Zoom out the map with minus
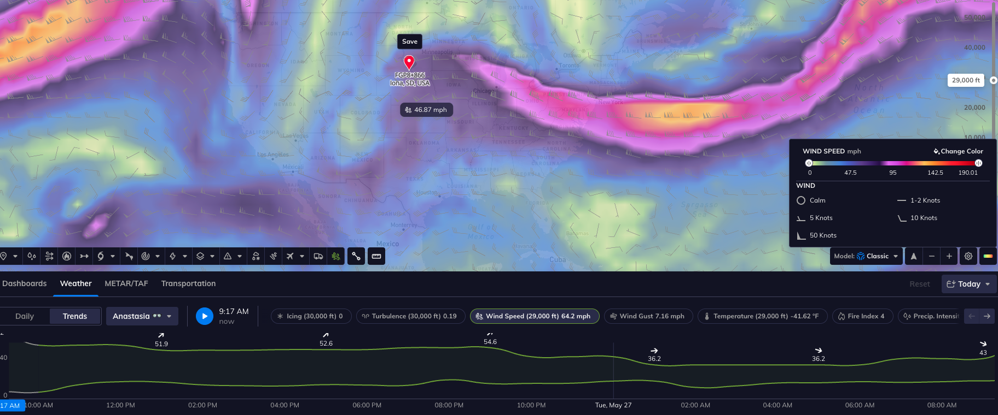This screenshot has height=415, width=998. click(932, 256)
